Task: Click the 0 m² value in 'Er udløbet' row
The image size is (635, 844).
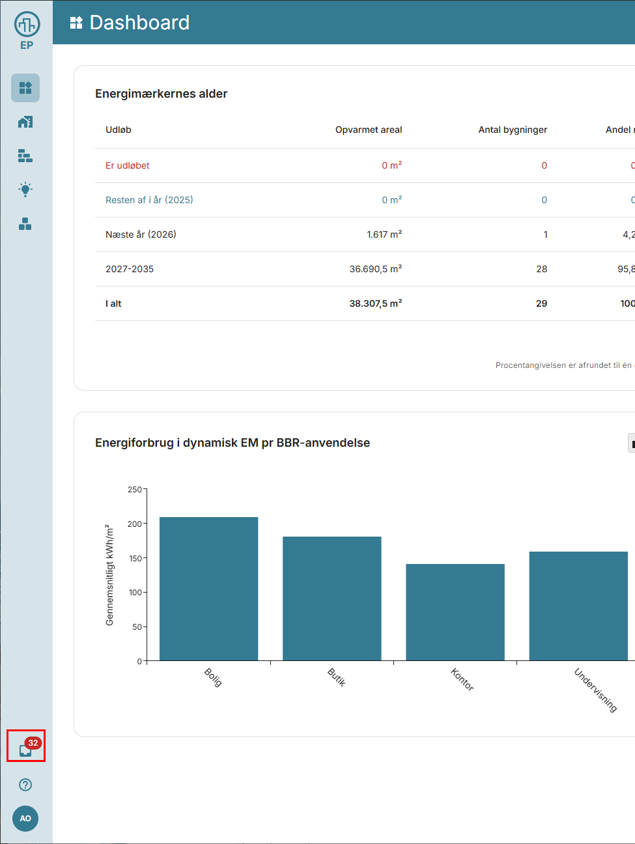Action: 392,165
